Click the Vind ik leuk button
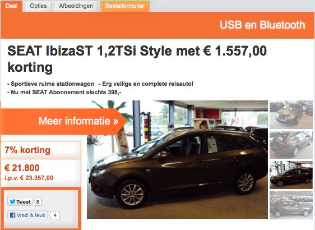Image resolution: width=315 pixels, height=230 pixels. (x=27, y=215)
